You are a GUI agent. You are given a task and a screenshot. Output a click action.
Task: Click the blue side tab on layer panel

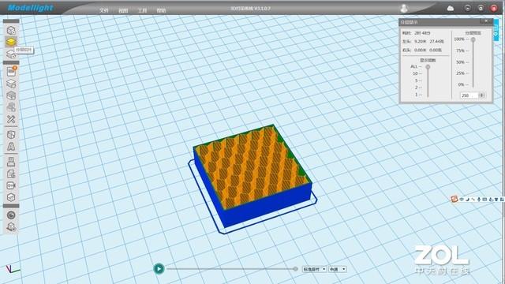(x=496, y=30)
